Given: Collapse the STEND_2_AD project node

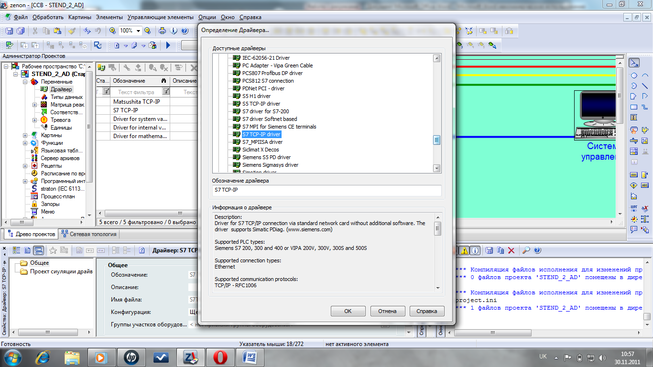Looking at the screenshot, I should 16,74.
